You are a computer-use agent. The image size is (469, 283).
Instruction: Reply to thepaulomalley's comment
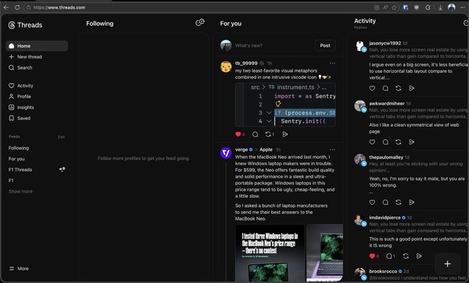[385, 202]
